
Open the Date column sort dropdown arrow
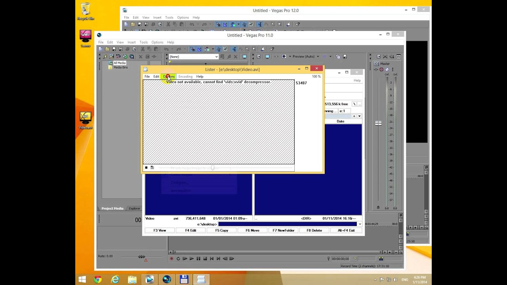(x=359, y=116)
